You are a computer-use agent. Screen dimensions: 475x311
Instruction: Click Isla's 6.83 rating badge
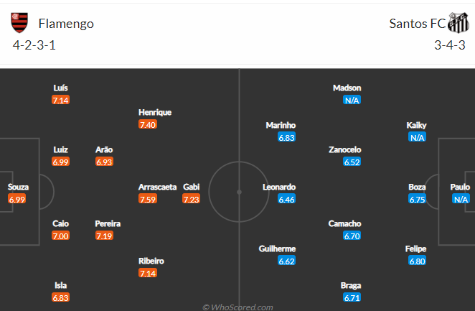click(x=60, y=297)
